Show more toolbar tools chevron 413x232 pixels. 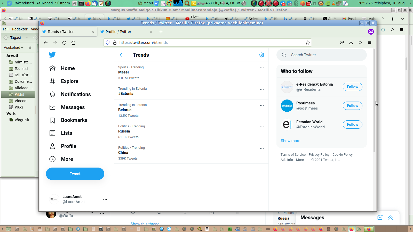click(x=360, y=43)
